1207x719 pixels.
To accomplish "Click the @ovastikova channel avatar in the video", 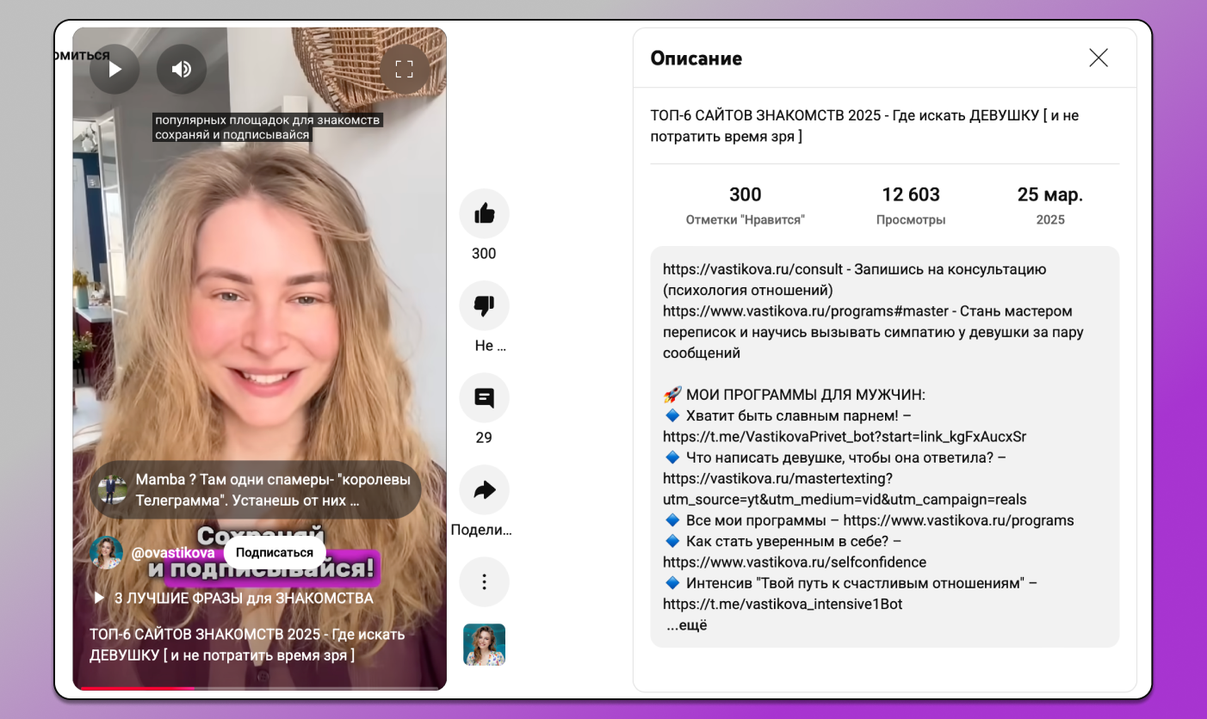I will (107, 553).
